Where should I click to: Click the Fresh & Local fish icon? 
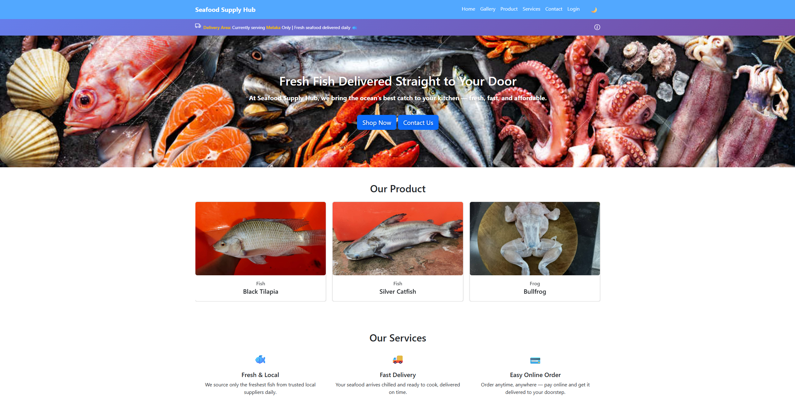coord(260,360)
